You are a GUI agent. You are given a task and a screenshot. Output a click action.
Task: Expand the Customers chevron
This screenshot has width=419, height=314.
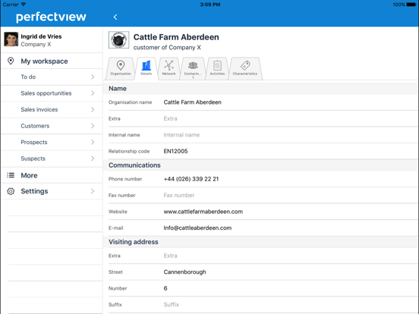coord(93,126)
